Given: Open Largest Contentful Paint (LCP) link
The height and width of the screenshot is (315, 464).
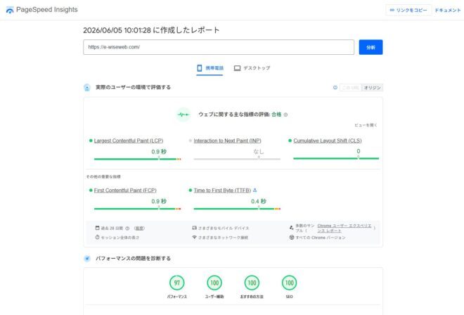Looking at the screenshot, I should (x=129, y=141).
